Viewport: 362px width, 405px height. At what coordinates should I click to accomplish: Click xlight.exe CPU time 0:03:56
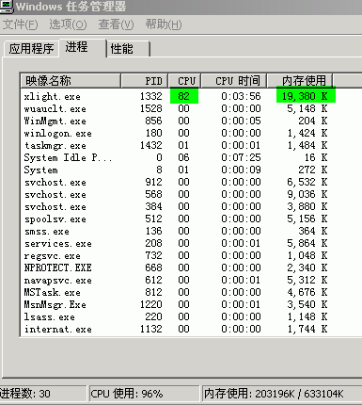(241, 96)
